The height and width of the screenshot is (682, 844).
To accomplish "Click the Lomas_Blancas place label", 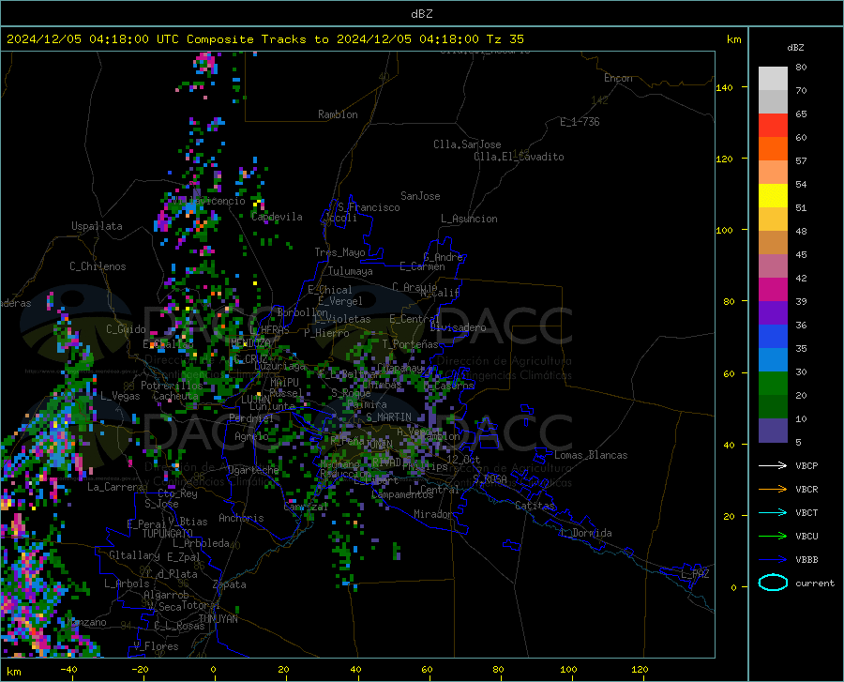I will click(x=591, y=455).
